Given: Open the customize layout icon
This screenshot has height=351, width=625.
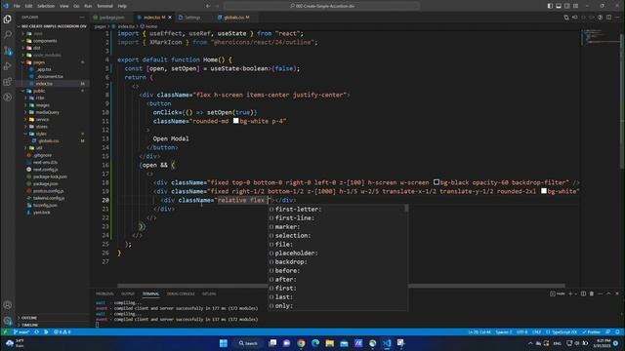Looking at the screenshot, I should (x=575, y=6).
